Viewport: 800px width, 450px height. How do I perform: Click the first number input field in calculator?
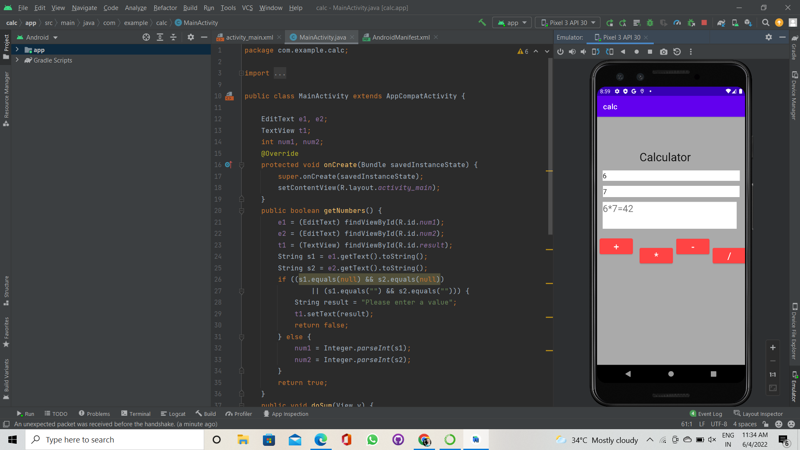point(670,175)
